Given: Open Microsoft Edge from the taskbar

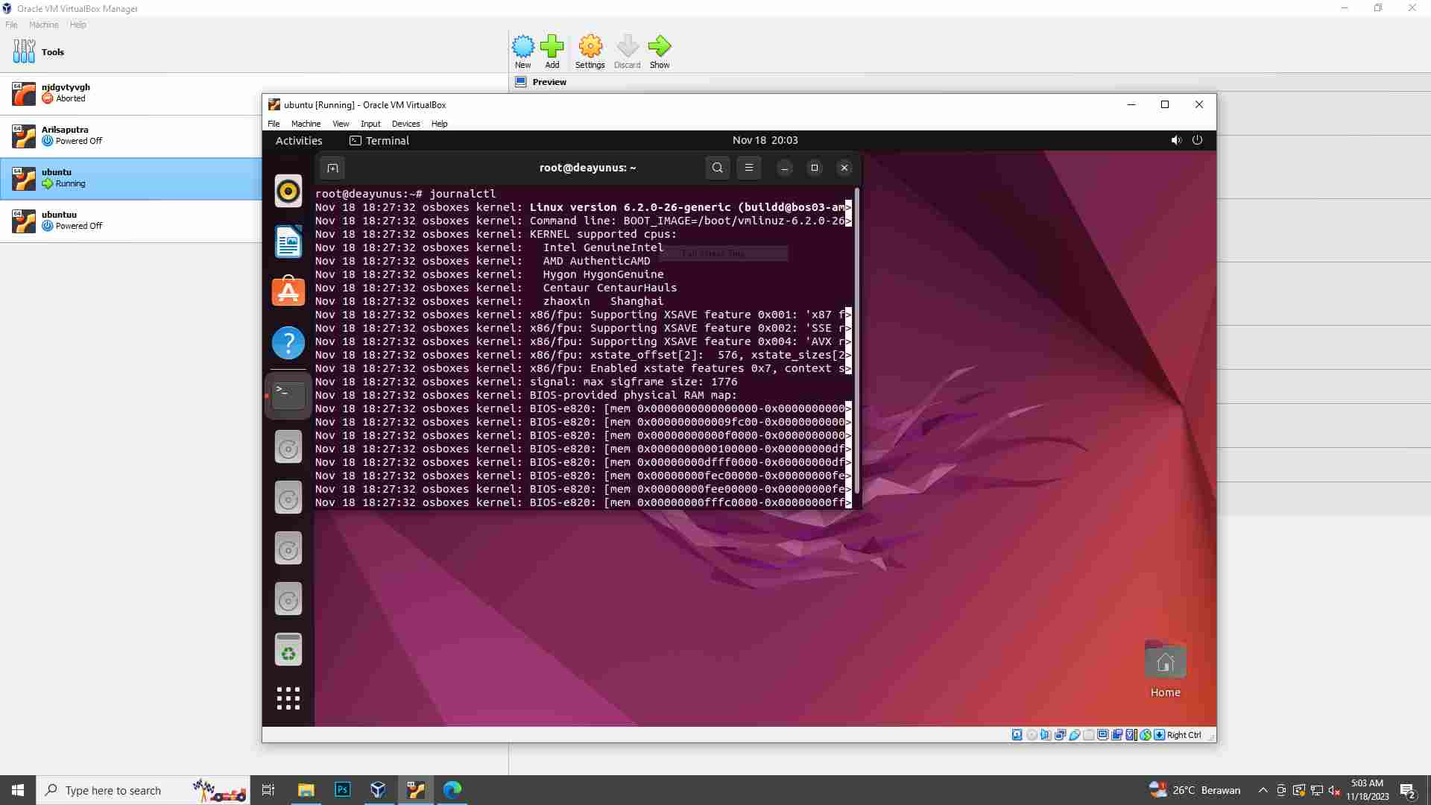Looking at the screenshot, I should tap(452, 790).
